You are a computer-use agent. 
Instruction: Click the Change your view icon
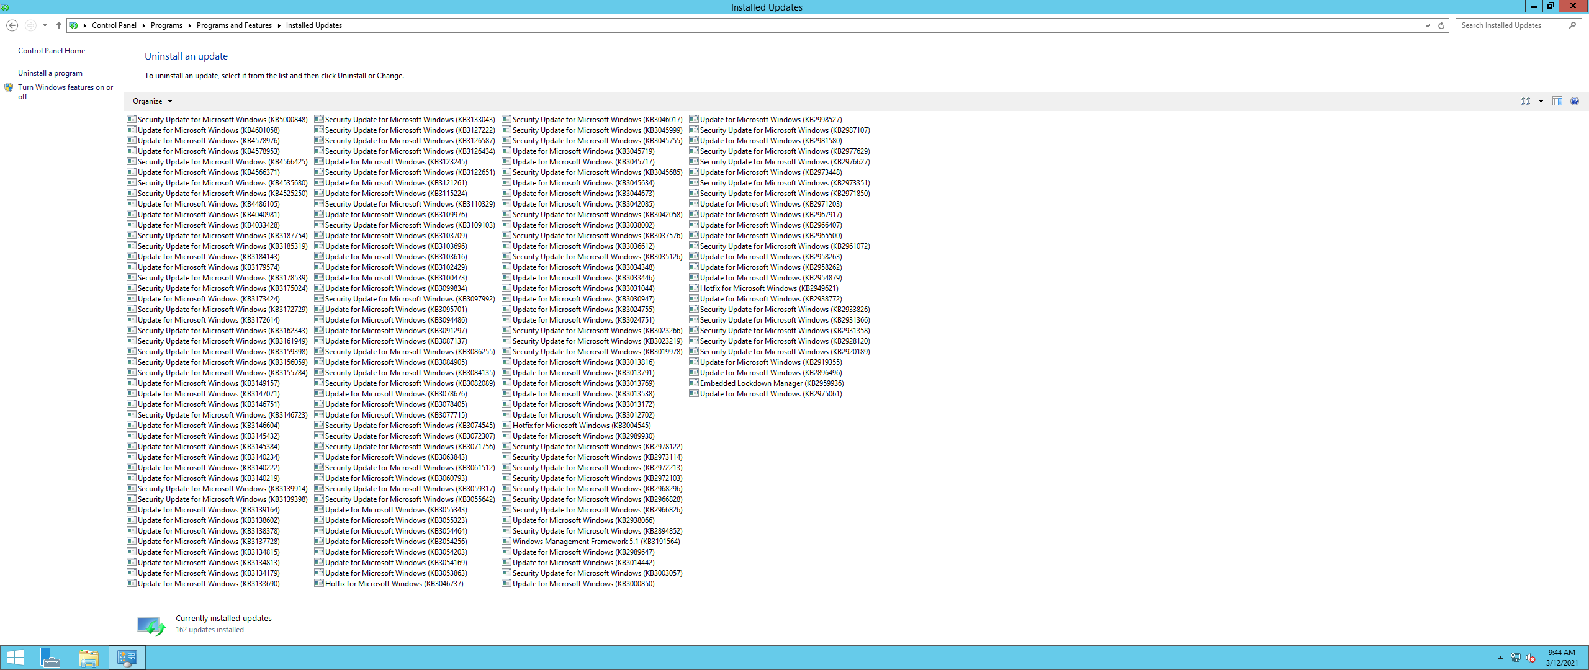tap(1525, 101)
